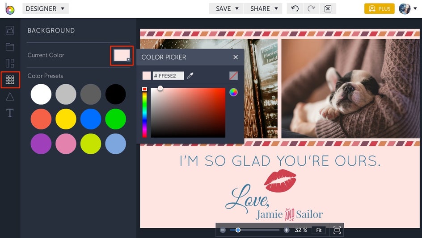This screenshot has height=238, width=422.
Task: Open the Image Manager sidebar icon
Action: pyautogui.click(x=10, y=30)
